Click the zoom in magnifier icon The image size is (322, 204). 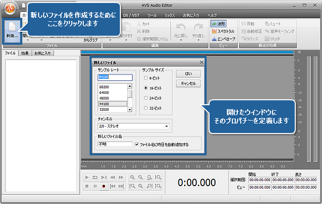click(132, 177)
